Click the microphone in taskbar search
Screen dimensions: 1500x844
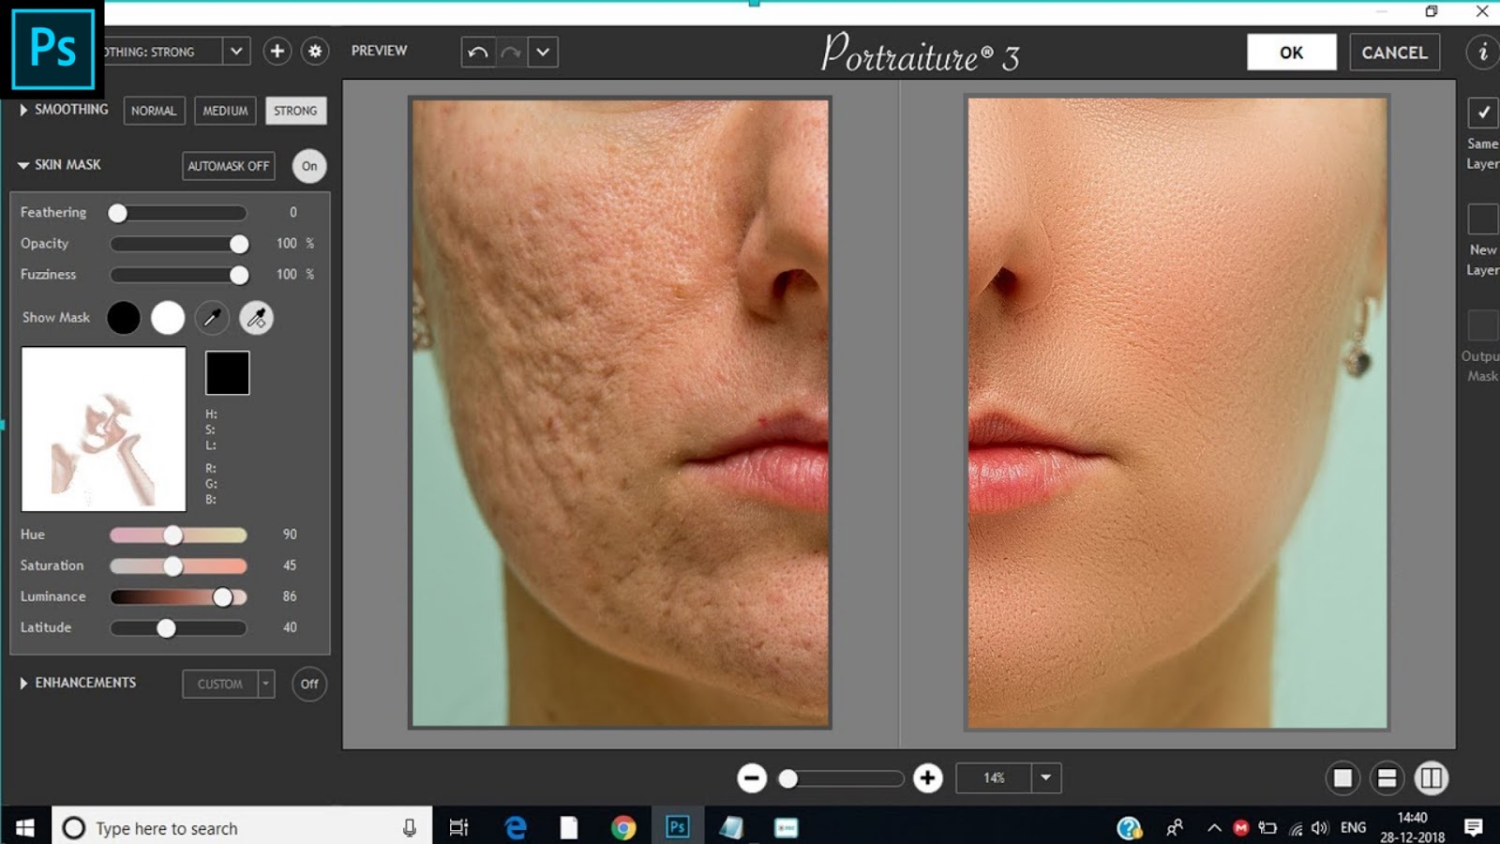[x=410, y=828]
